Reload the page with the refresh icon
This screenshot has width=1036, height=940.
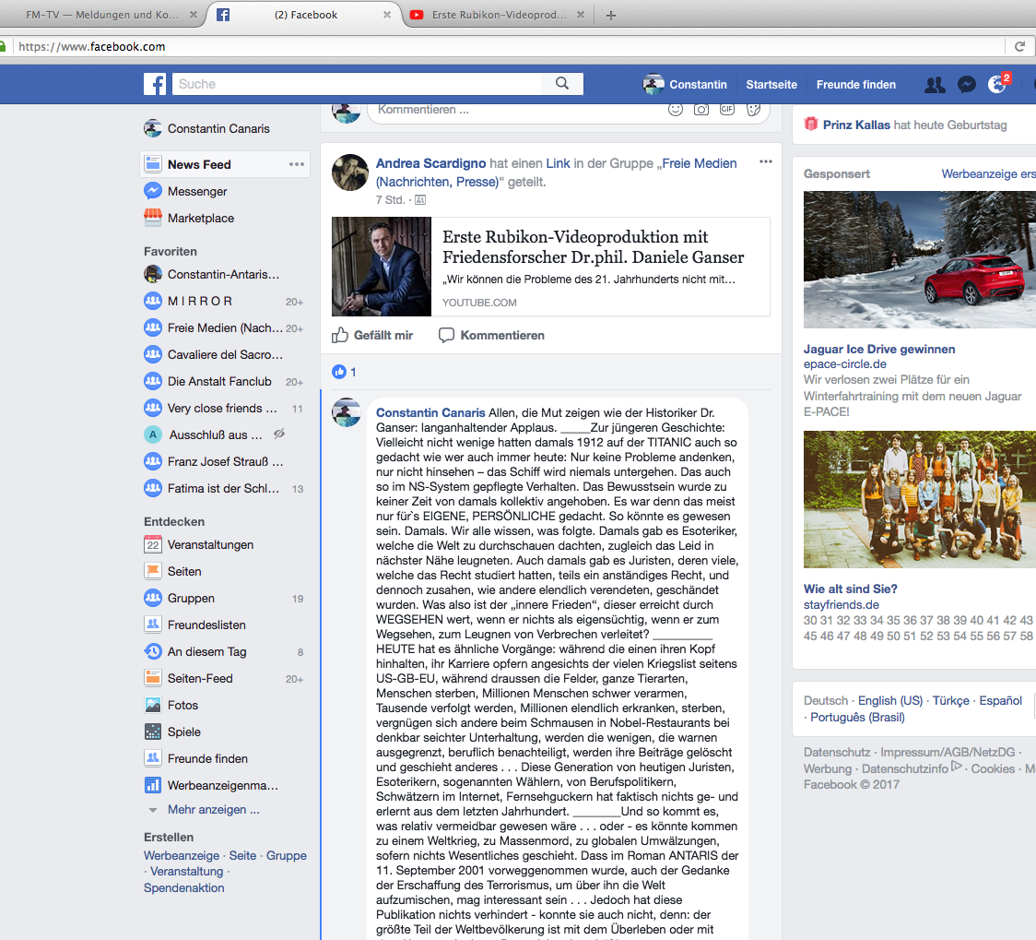tap(1019, 46)
